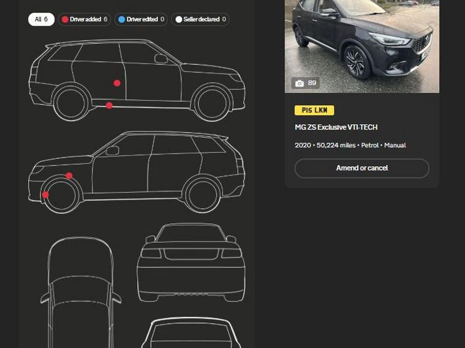
Task: Click the red damage marker on the rear door
Action: [x=117, y=83]
